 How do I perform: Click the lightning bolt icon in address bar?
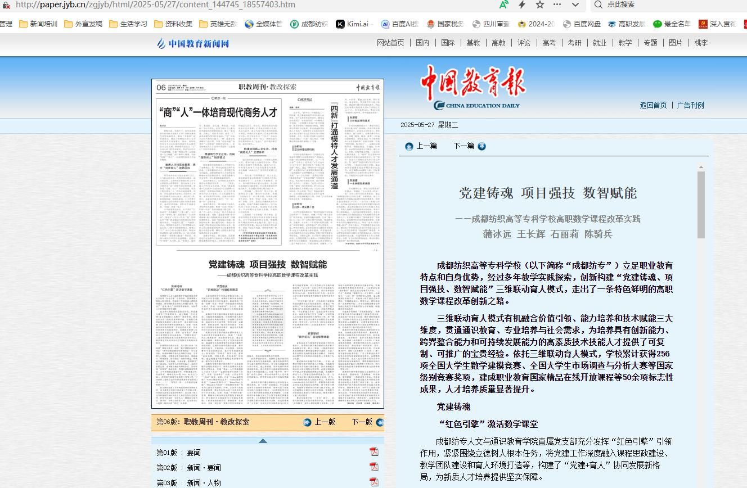[x=522, y=4]
